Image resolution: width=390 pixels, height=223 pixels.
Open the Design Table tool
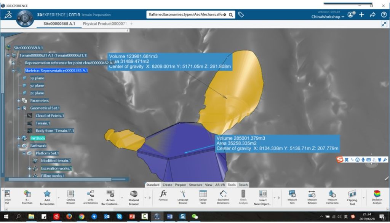tap(203, 196)
